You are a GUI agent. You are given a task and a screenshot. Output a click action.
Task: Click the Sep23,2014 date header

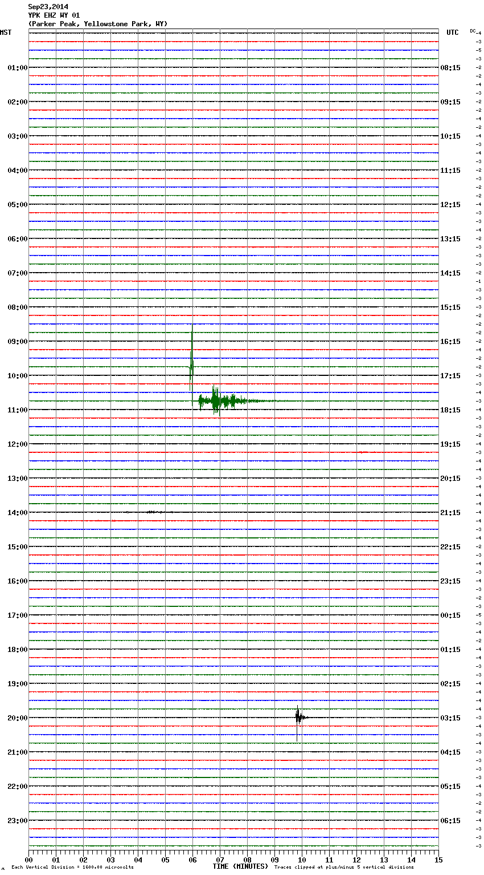click(x=48, y=7)
